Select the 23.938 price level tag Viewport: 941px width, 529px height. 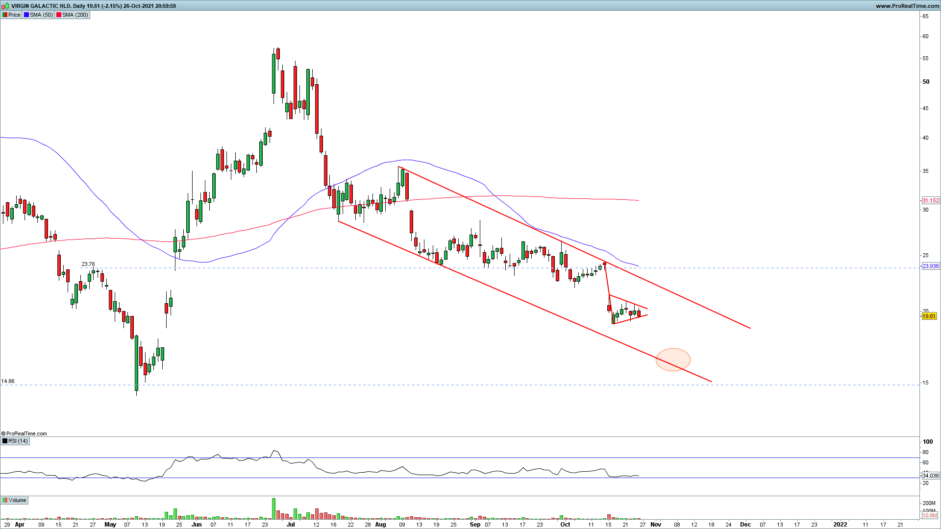click(x=930, y=266)
